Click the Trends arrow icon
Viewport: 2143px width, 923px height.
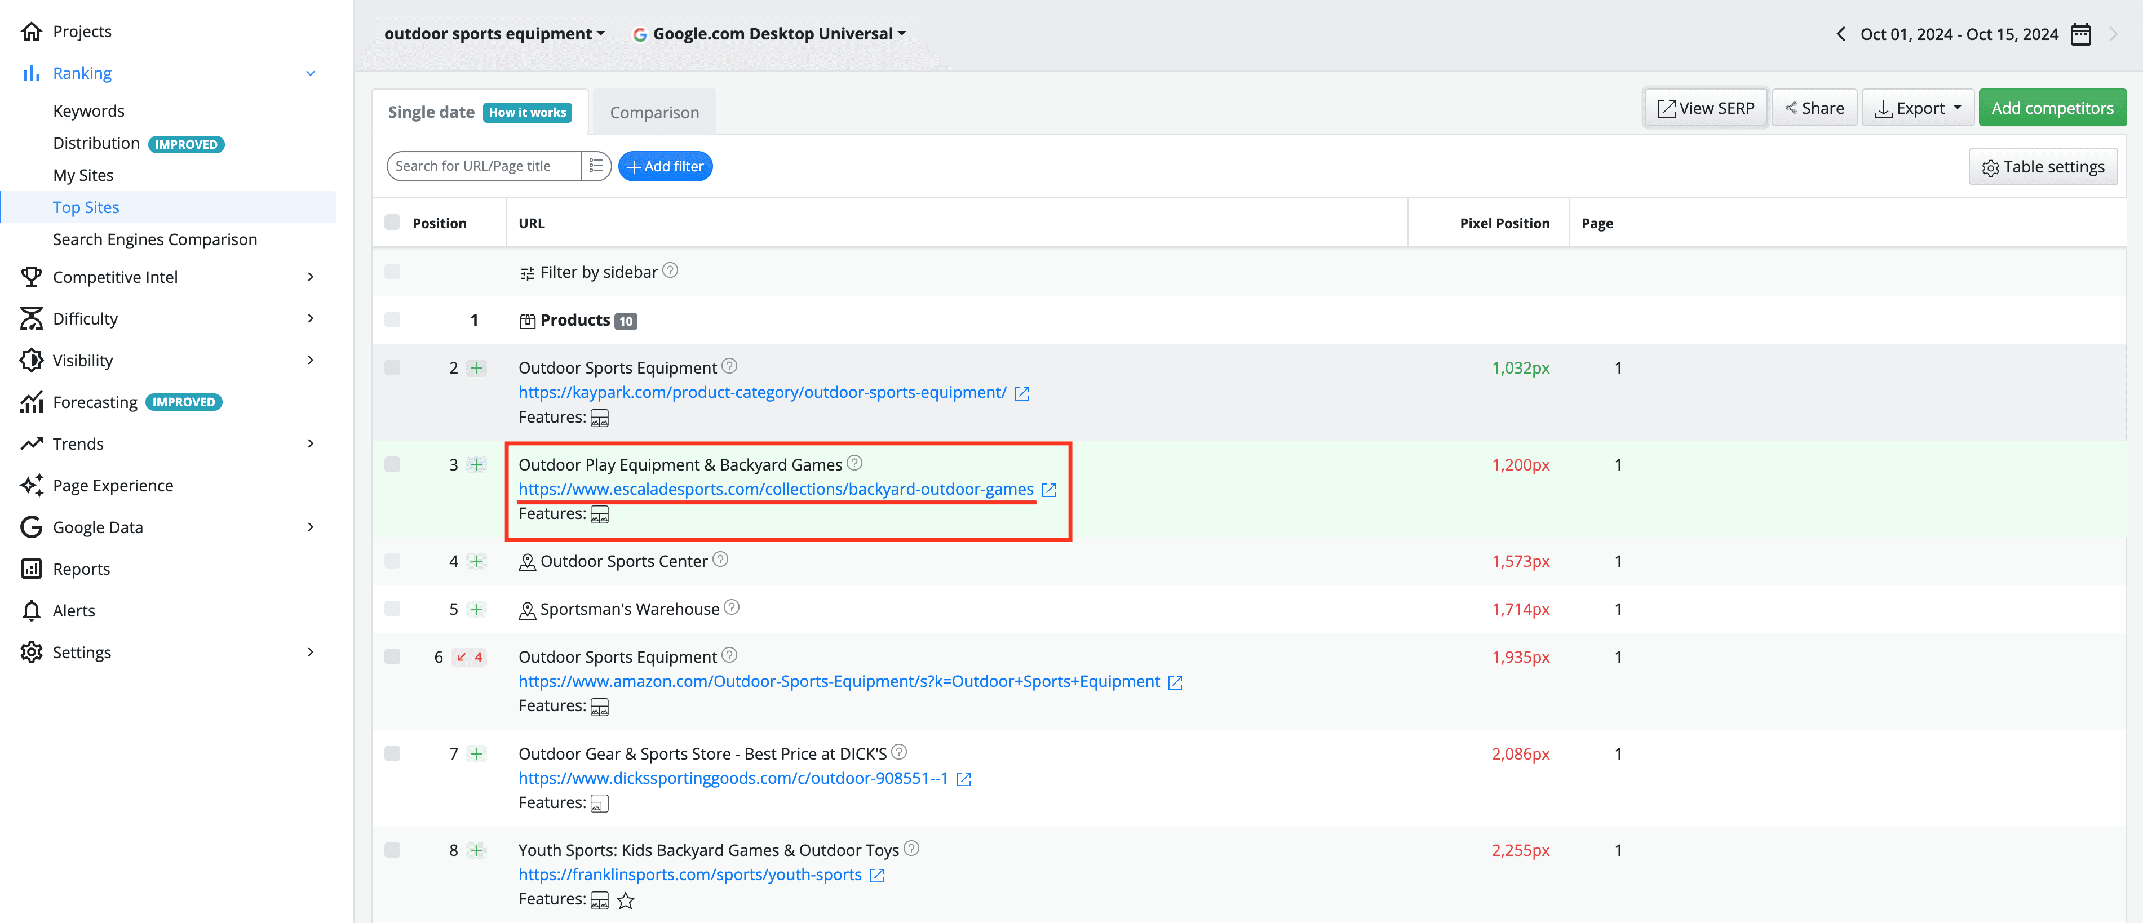click(x=32, y=443)
